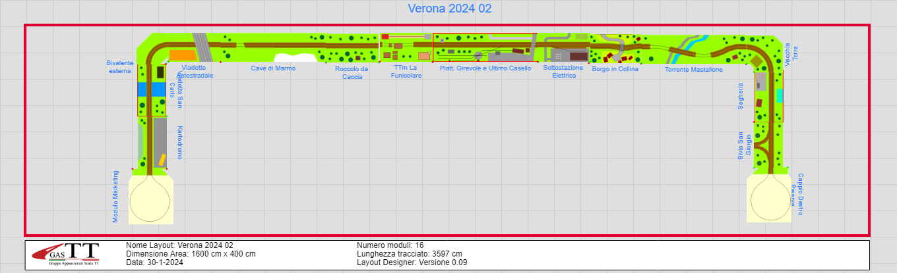Select the Piatt. Girevole e Ultimo Casello label

(x=485, y=68)
